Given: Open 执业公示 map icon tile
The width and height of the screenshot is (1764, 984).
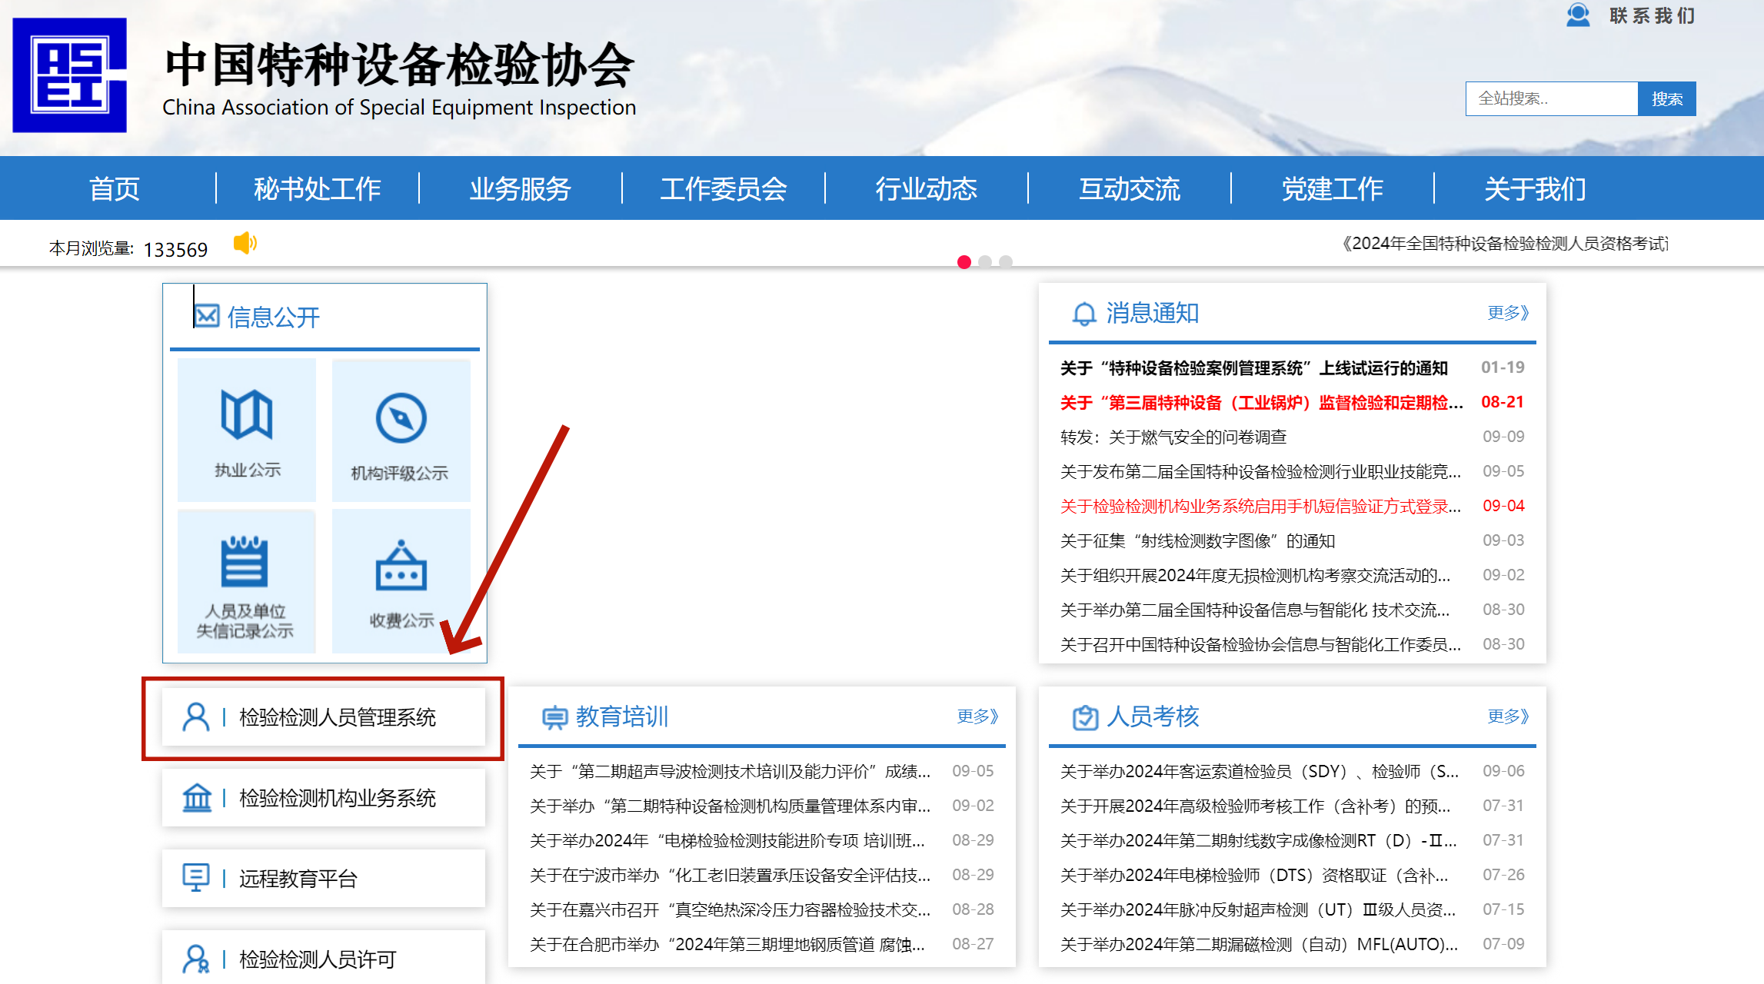Looking at the screenshot, I should [247, 429].
